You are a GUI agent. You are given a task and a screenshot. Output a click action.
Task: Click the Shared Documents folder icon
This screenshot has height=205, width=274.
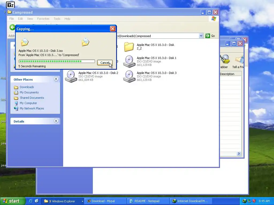tap(16, 98)
